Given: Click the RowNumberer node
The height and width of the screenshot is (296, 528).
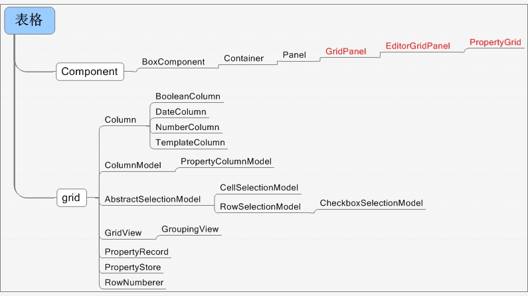Looking at the screenshot, I should coord(134,283).
